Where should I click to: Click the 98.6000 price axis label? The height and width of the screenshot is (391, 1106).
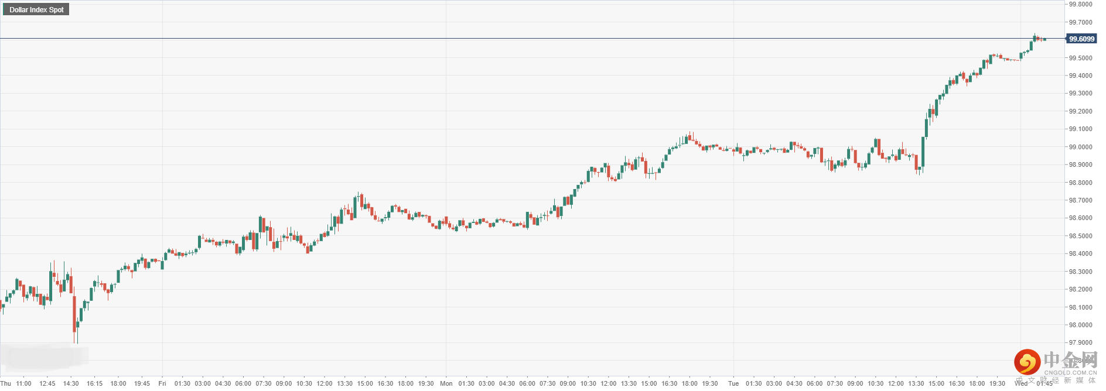coord(1080,218)
